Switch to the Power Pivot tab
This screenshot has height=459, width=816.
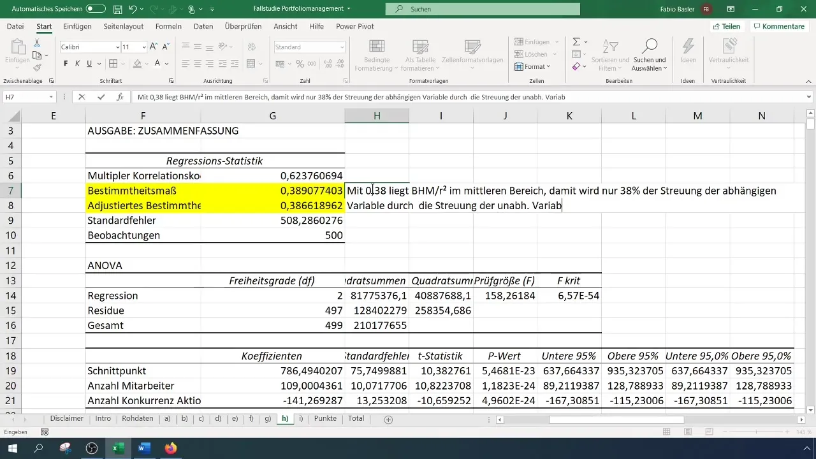coord(355,26)
